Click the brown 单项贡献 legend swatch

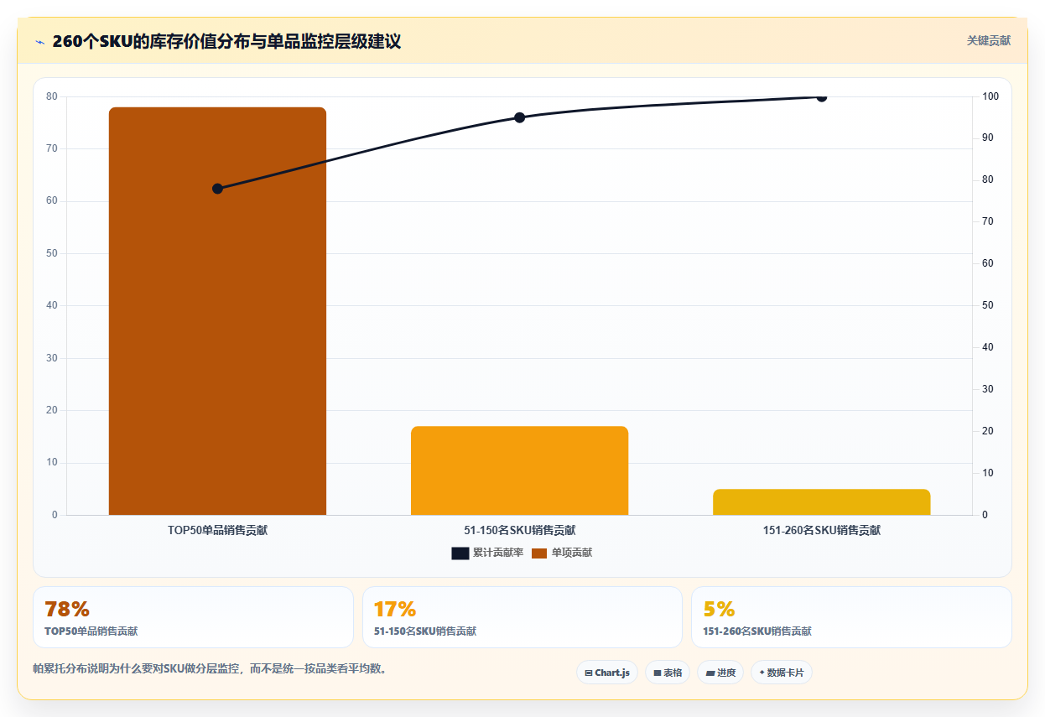[539, 553]
